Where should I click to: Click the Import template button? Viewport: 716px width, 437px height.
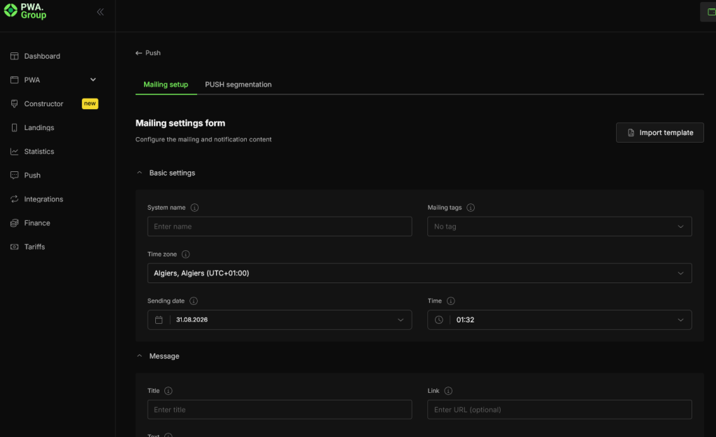pos(659,132)
